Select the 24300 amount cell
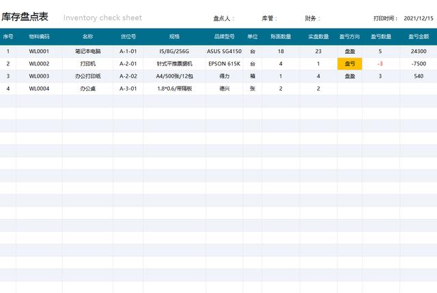Image resolution: width=437 pixels, height=293 pixels. (419, 51)
